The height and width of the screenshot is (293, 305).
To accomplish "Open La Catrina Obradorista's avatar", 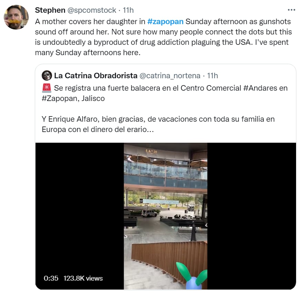I will [47, 75].
